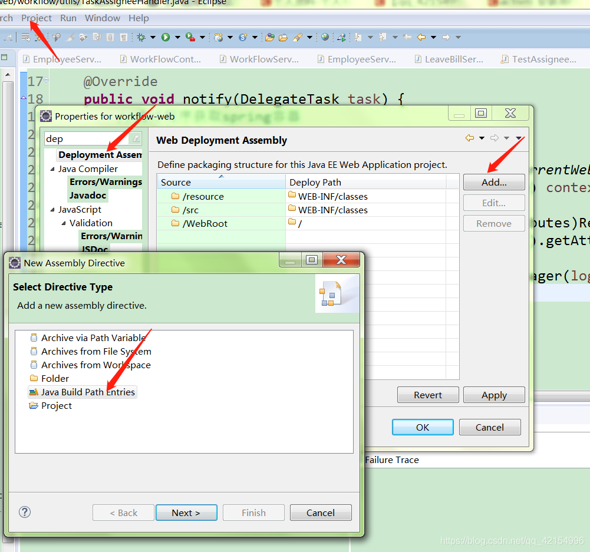Toggle Block Selection Mode toolbar icon
Screen dimensions: 590x552
tap(110, 37)
